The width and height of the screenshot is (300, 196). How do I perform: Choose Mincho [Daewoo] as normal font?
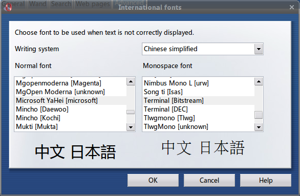[x=71, y=109]
